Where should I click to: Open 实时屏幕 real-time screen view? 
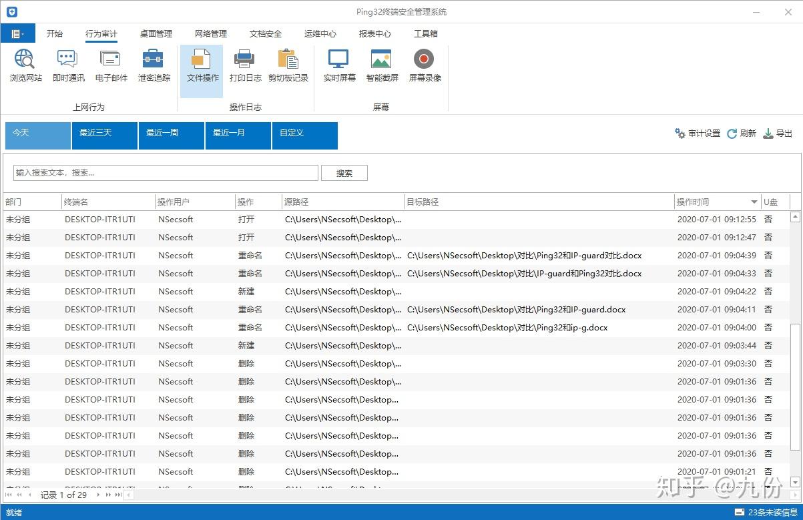tap(338, 67)
